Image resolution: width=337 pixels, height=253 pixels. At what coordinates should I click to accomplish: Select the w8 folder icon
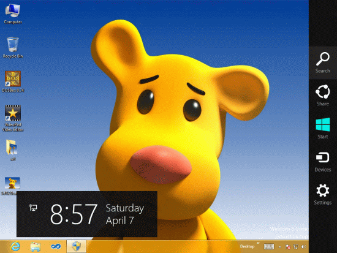(12, 150)
